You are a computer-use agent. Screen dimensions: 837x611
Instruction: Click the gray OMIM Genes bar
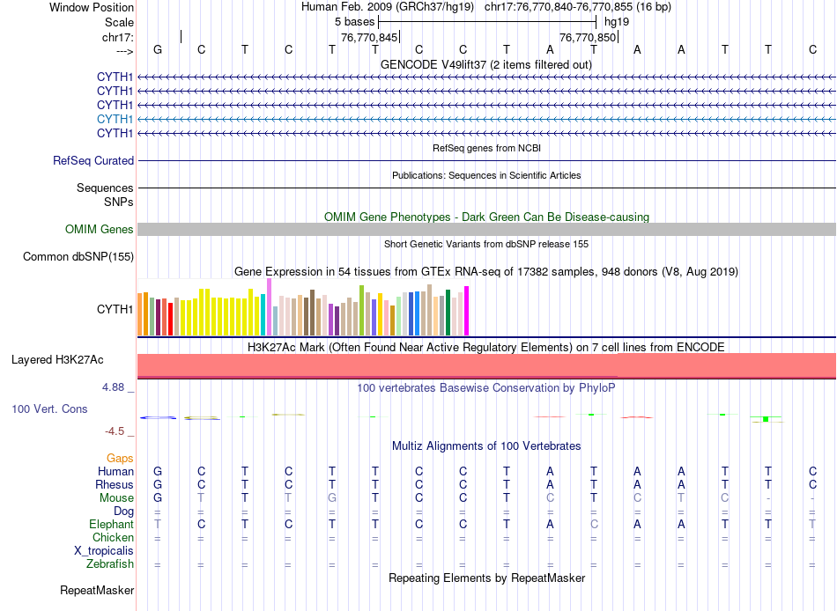(487, 230)
